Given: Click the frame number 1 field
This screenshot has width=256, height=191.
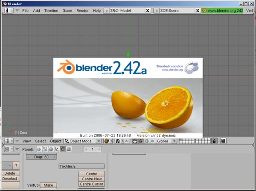Looking at the screenshot, I should click(x=93, y=149).
